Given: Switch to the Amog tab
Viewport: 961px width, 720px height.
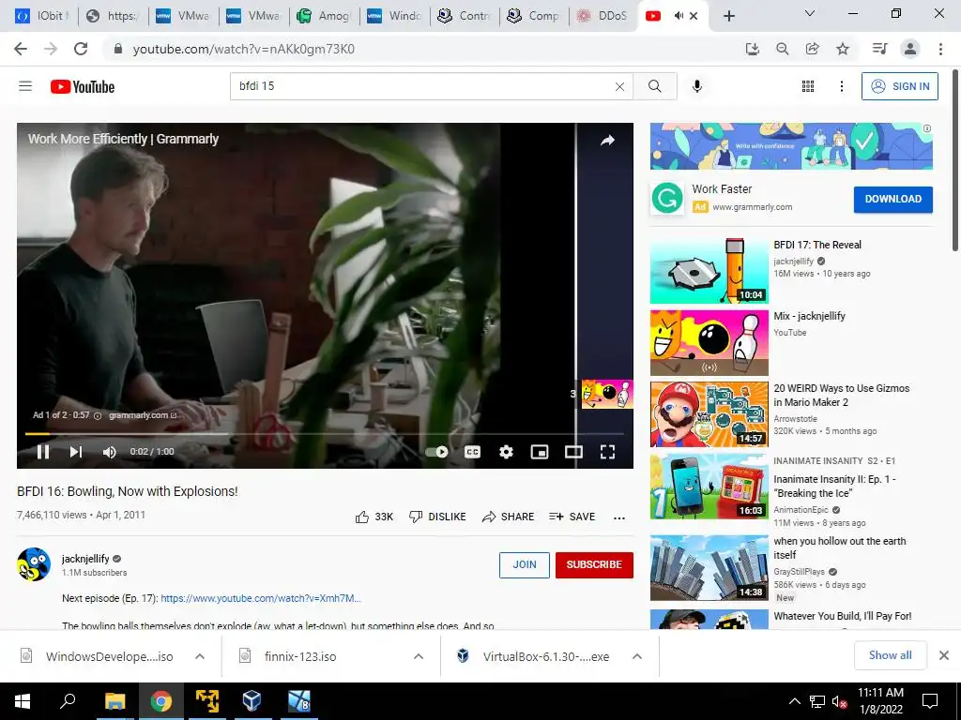Looking at the screenshot, I should (x=324, y=16).
